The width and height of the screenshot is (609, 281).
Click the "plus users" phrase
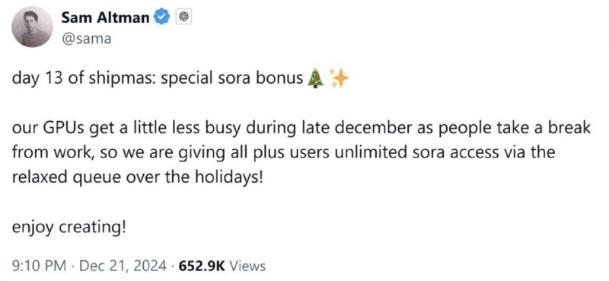(x=294, y=152)
